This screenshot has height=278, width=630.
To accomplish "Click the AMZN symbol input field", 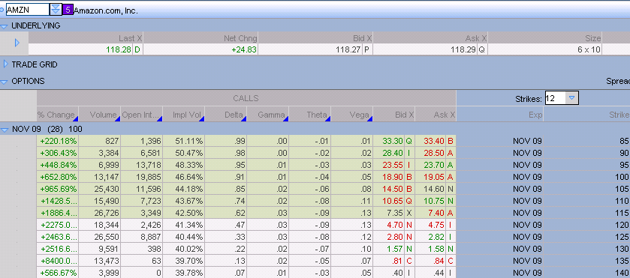I will [x=27, y=10].
